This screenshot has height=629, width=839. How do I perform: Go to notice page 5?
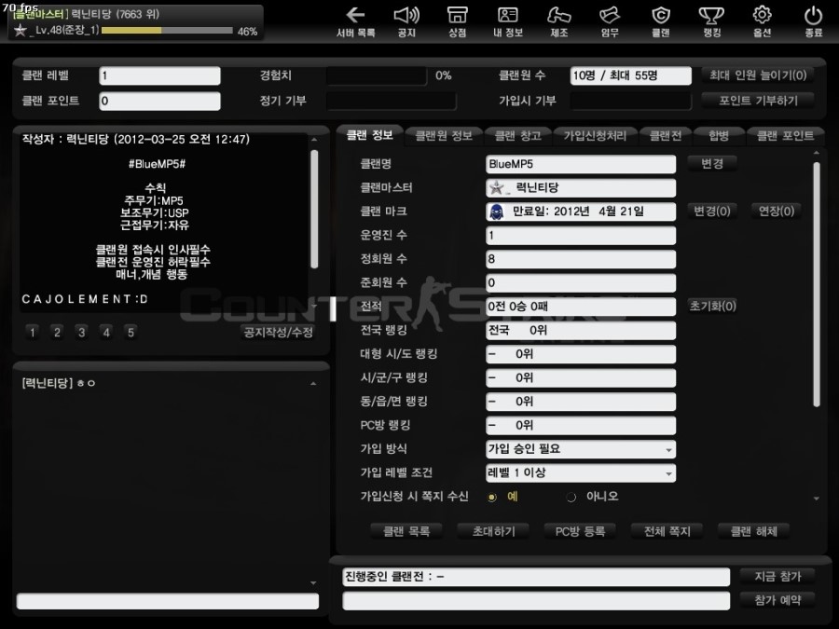[131, 333]
